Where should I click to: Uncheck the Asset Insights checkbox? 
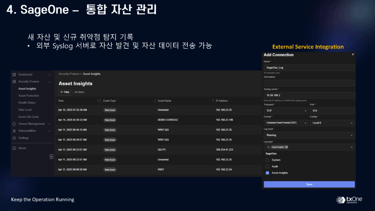coord(267,173)
